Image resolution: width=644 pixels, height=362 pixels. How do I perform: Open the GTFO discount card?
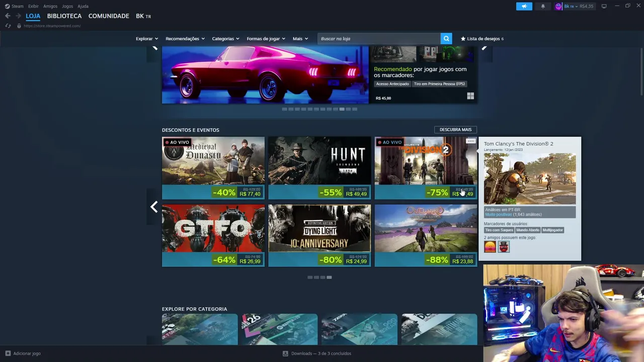pos(213,235)
